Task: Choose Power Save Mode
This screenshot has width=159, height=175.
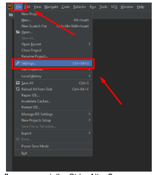Action: [x=53, y=146]
